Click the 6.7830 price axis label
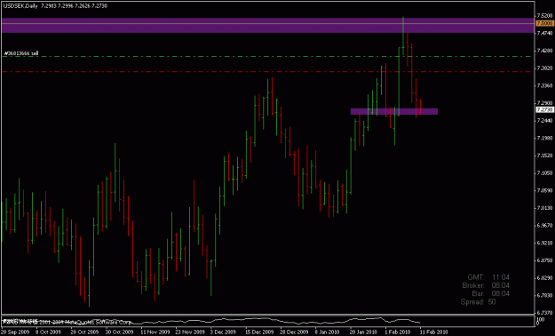 (x=544, y=295)
